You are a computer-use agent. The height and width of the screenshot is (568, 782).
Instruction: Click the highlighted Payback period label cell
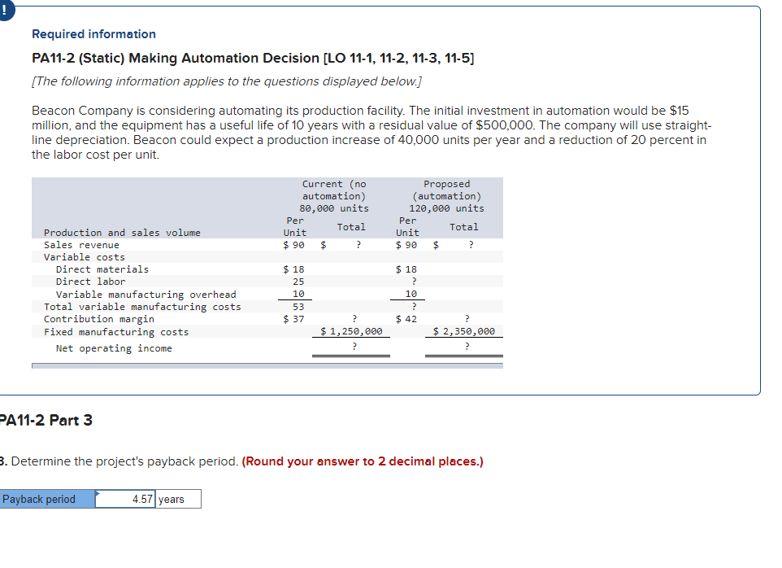(45, 499)
